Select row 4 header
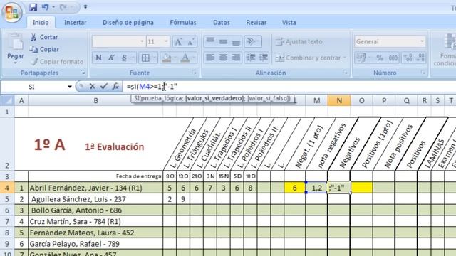Image resolution: width=456 pixels, height=256 pixels. [7, 188]
